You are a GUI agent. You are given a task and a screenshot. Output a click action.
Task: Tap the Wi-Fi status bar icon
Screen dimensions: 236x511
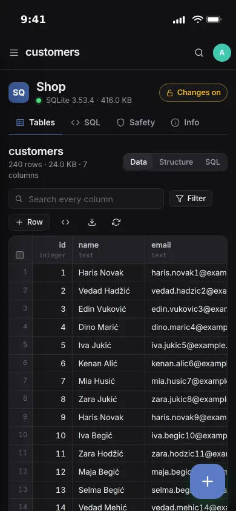198,19
